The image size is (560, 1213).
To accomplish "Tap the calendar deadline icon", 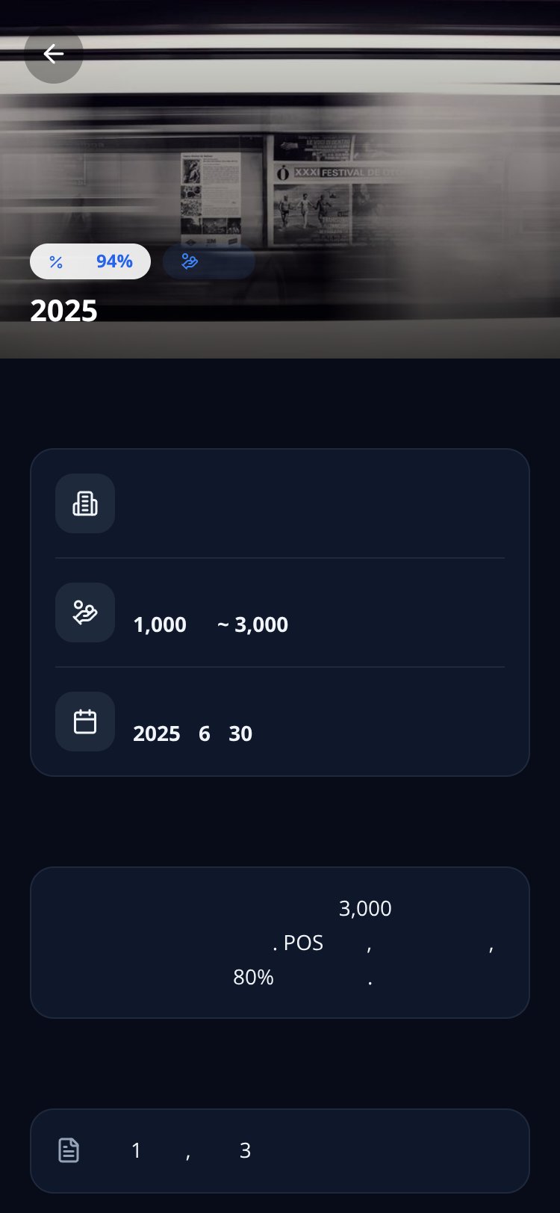I will click(x=85, y=722).
